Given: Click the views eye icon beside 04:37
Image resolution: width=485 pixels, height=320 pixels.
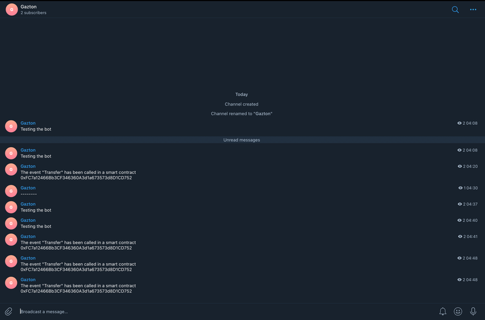Looking at the screenshot, I should click(460, 204).
